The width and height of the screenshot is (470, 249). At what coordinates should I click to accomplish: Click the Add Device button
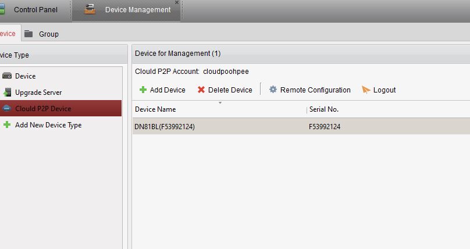coord(162,90)
